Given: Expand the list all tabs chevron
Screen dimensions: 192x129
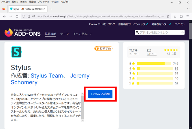Looking at the screenshot, I should click(x=188, y=9).
